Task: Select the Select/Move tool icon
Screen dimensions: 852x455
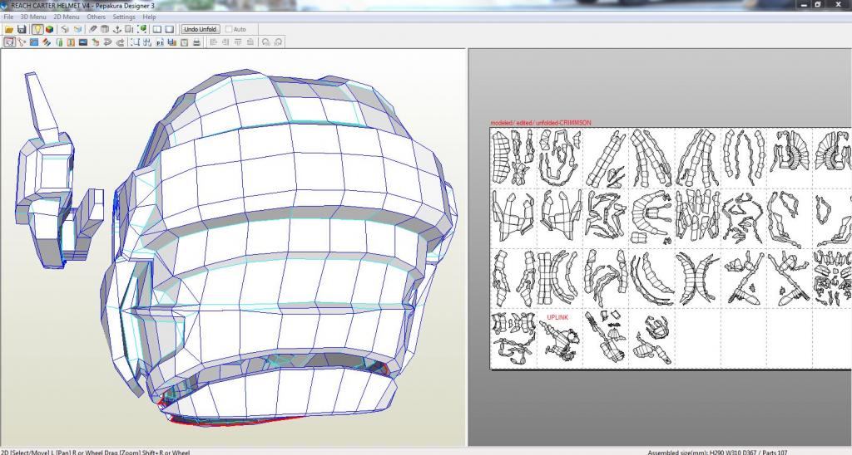Action: [9, 42]
